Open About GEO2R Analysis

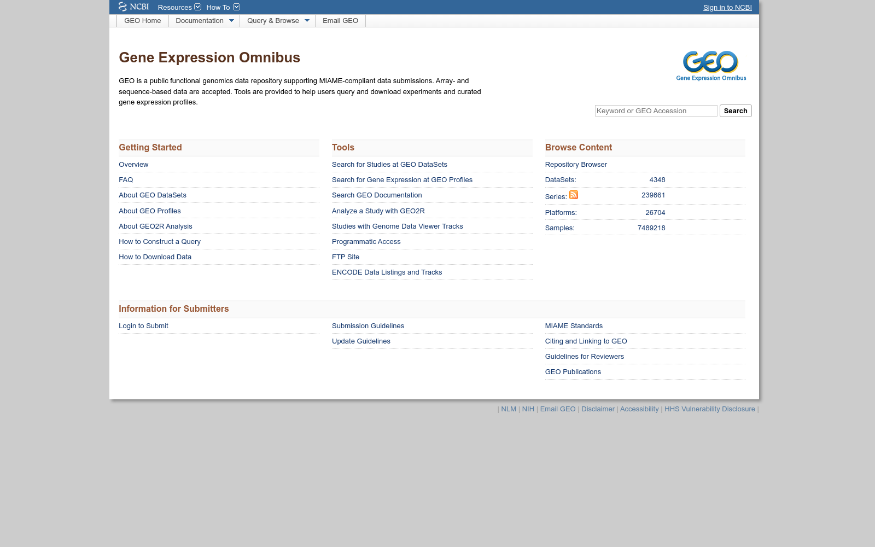tap(155, 226)
